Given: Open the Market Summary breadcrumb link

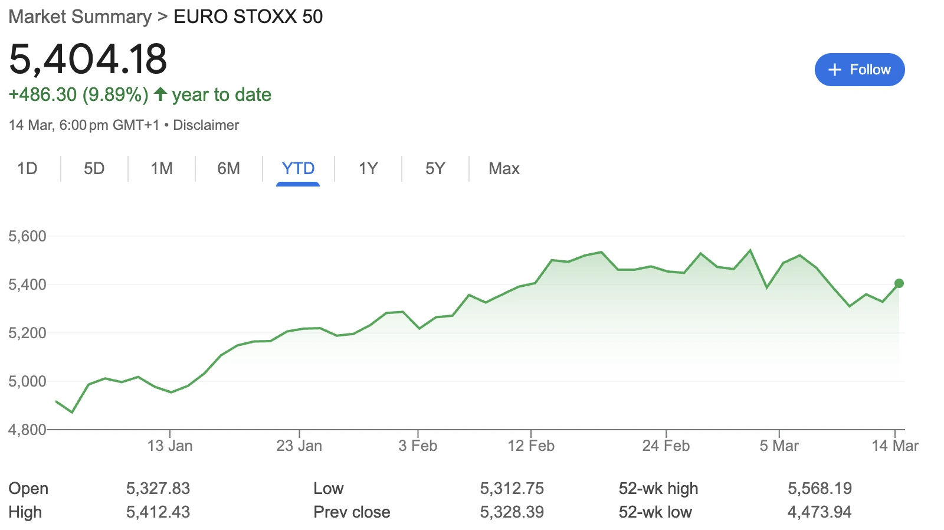Looking at the screenshot, I should [x=80, y=17].
